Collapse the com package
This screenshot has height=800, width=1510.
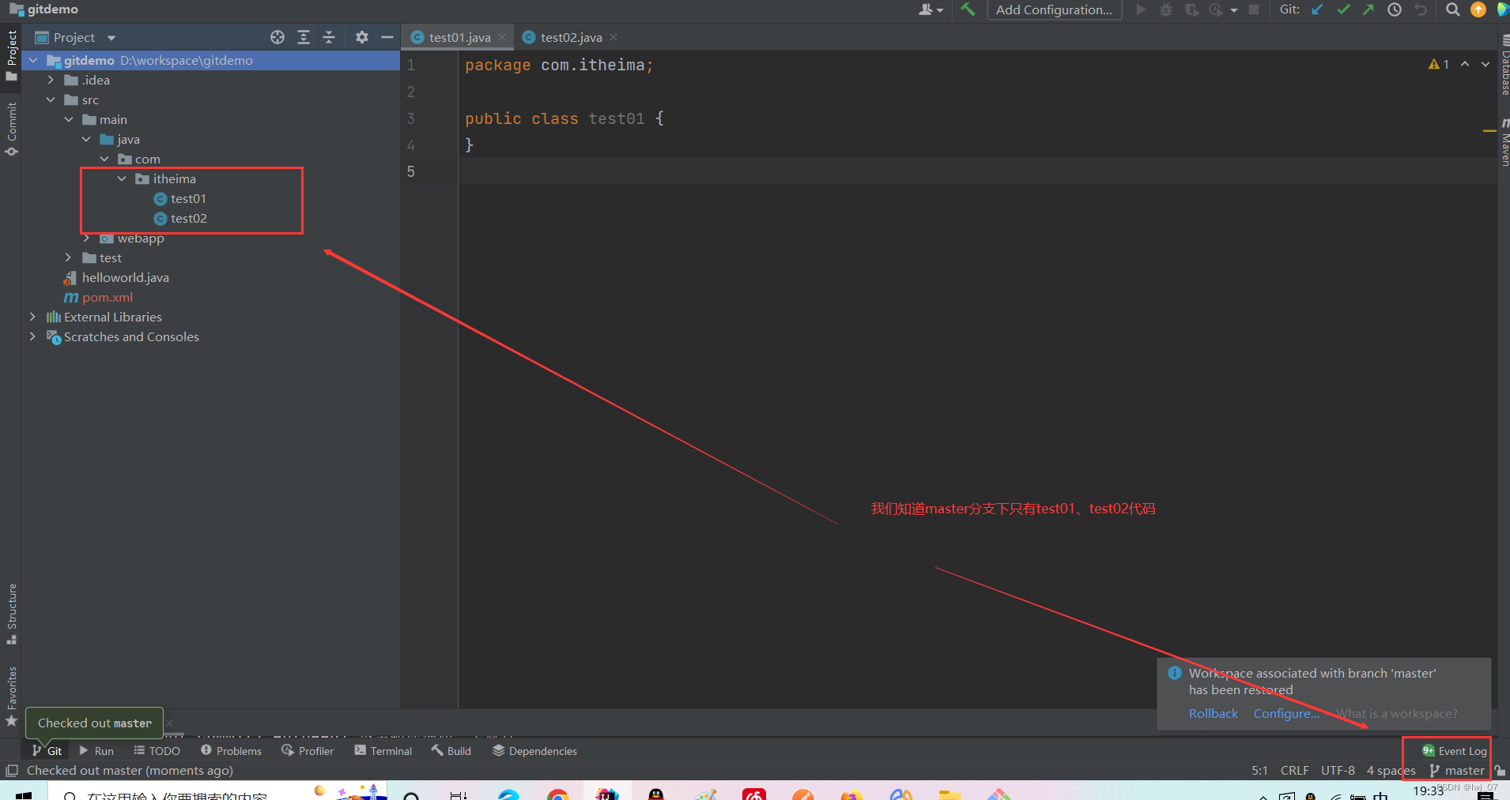pyautogui.click(x=104, y=159)
